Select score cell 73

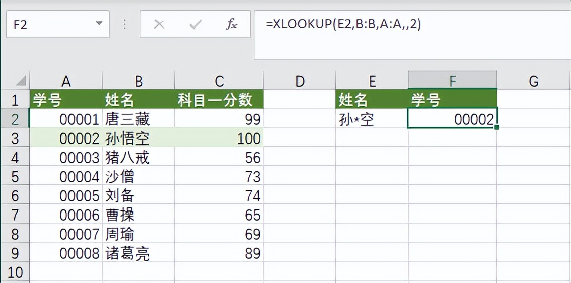point(219,176)
